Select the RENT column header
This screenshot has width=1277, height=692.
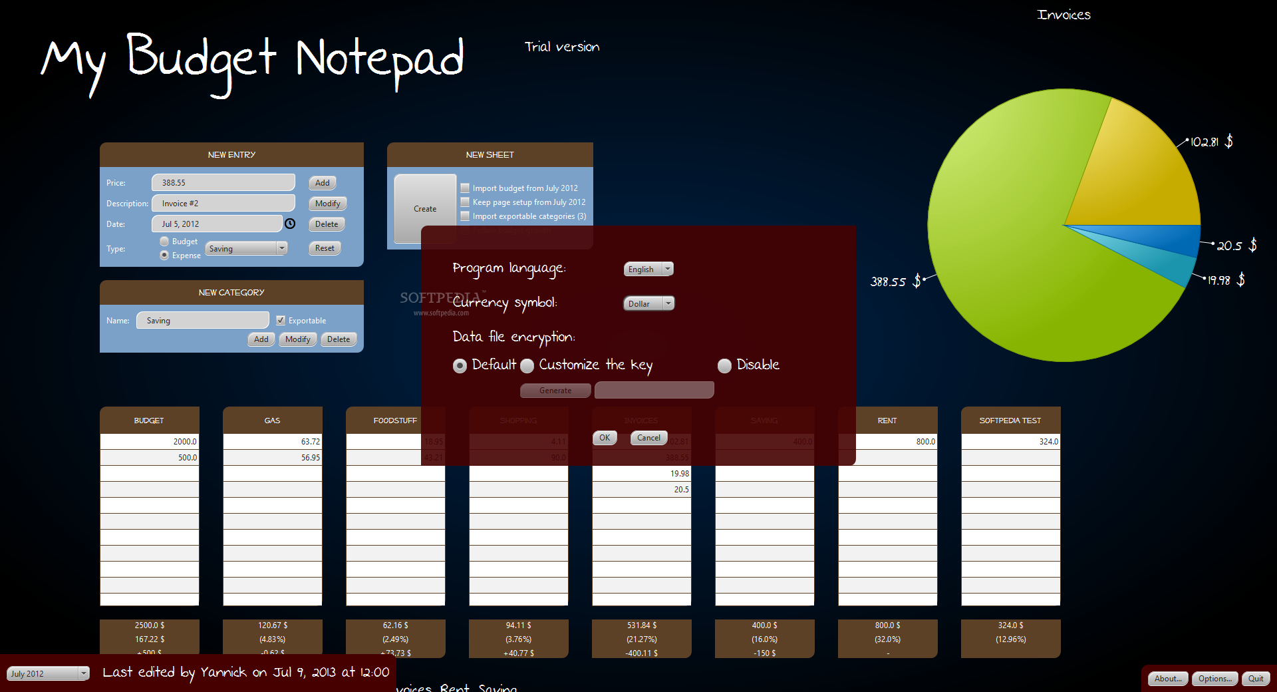click(x=887, y=420)
